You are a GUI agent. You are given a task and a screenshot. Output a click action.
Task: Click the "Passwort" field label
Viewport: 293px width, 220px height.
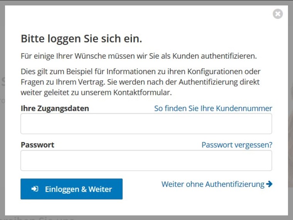tap(37, 145)
